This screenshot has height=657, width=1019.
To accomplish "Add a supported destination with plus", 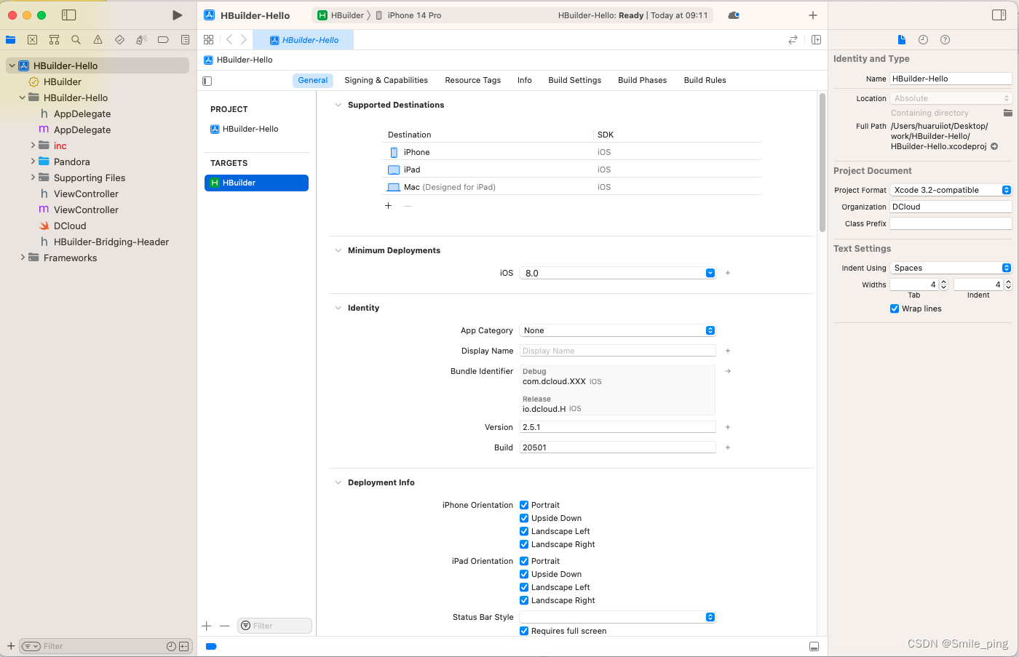I will click(389, 206).
